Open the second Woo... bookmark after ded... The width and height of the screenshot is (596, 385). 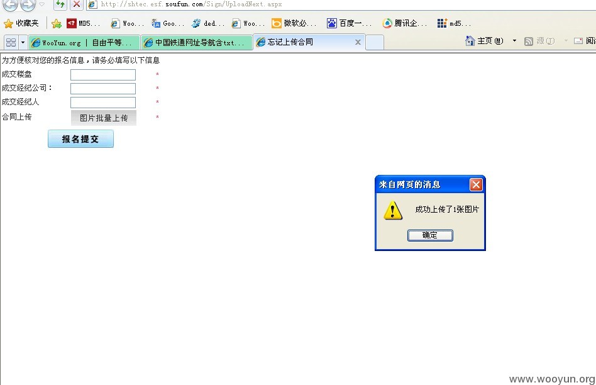[248, 23]
